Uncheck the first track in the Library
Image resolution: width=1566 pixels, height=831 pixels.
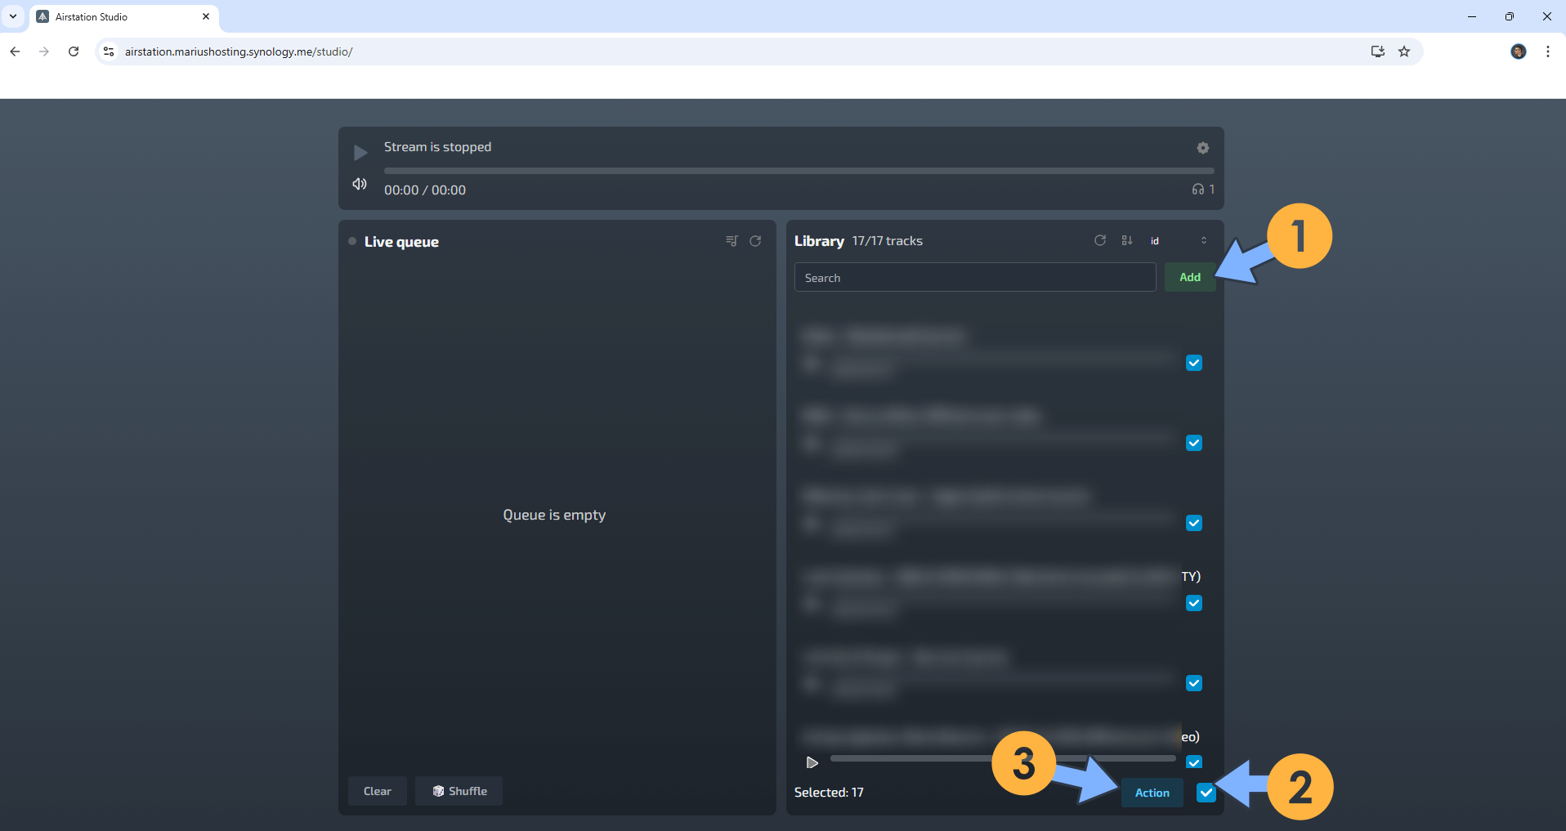(1194, 362)
